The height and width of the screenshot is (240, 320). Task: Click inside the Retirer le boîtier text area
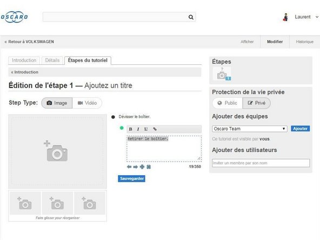coord(164,149)
